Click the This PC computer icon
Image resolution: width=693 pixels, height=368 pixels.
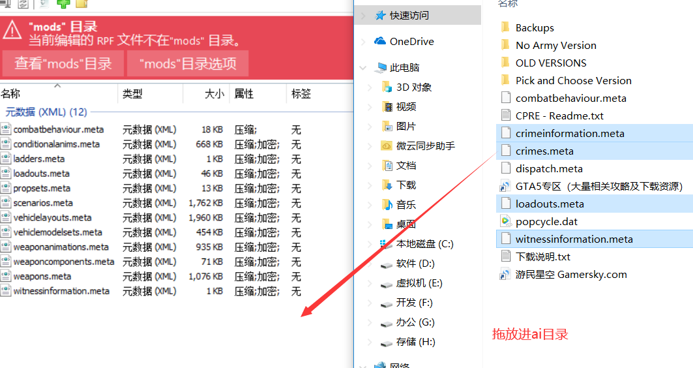pyautogui.click(x=381, y=68)
